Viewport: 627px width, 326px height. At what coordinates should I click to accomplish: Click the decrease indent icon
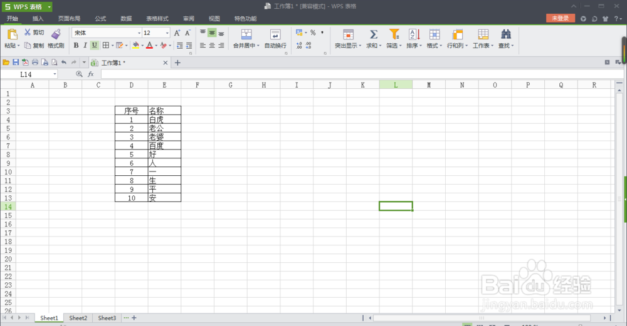pyautogui.click(x=179, y=46)
